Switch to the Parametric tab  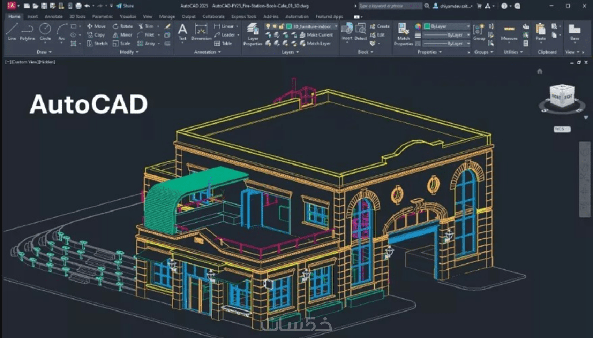102,16
